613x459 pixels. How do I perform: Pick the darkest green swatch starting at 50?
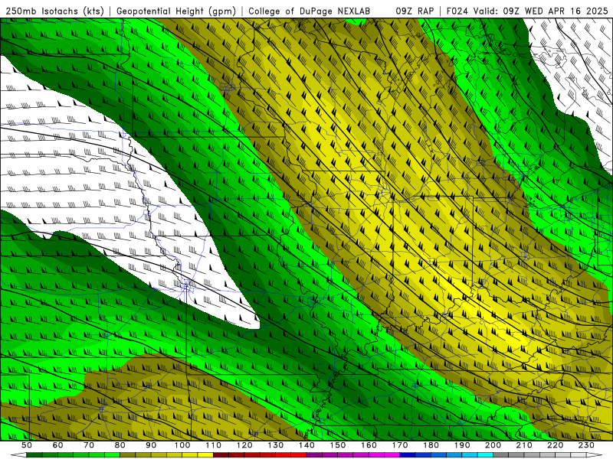34,455
